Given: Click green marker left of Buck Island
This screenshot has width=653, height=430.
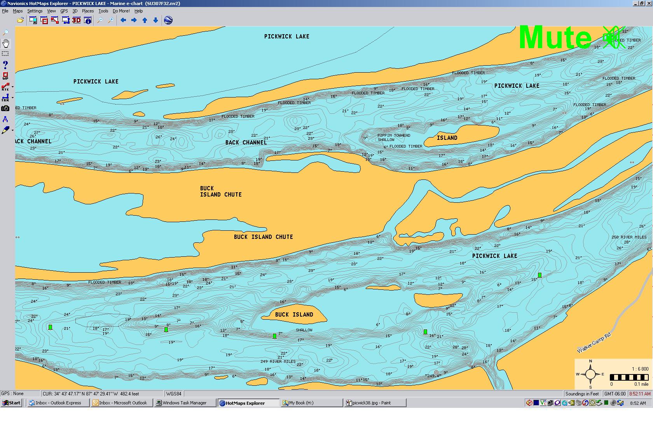Looking at the screenshot, I should (166, 329).
